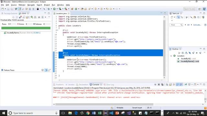Click the Coverage run icon
The width and height of the screenshot is (207, 116).
click(60, 9)
